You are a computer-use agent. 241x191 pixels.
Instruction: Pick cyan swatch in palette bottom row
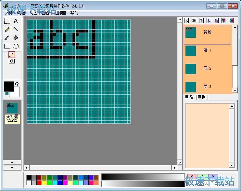click(55, 183)
